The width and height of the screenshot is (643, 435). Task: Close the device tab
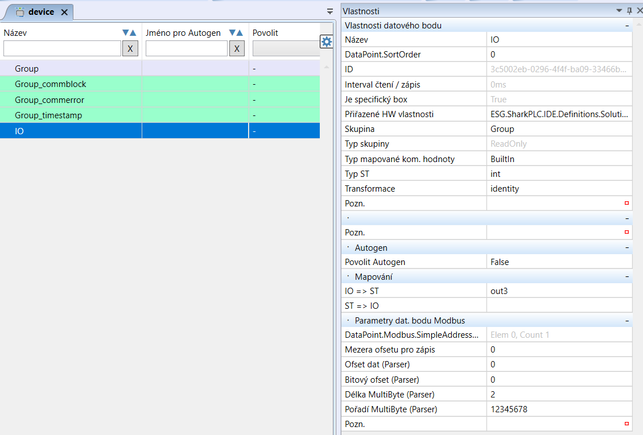tap(64, 13)
